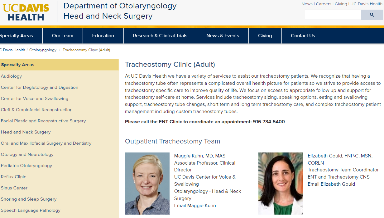Open Center for Voice and Swallowing
The width and height of the screenshot is (384, 218).
35,98
